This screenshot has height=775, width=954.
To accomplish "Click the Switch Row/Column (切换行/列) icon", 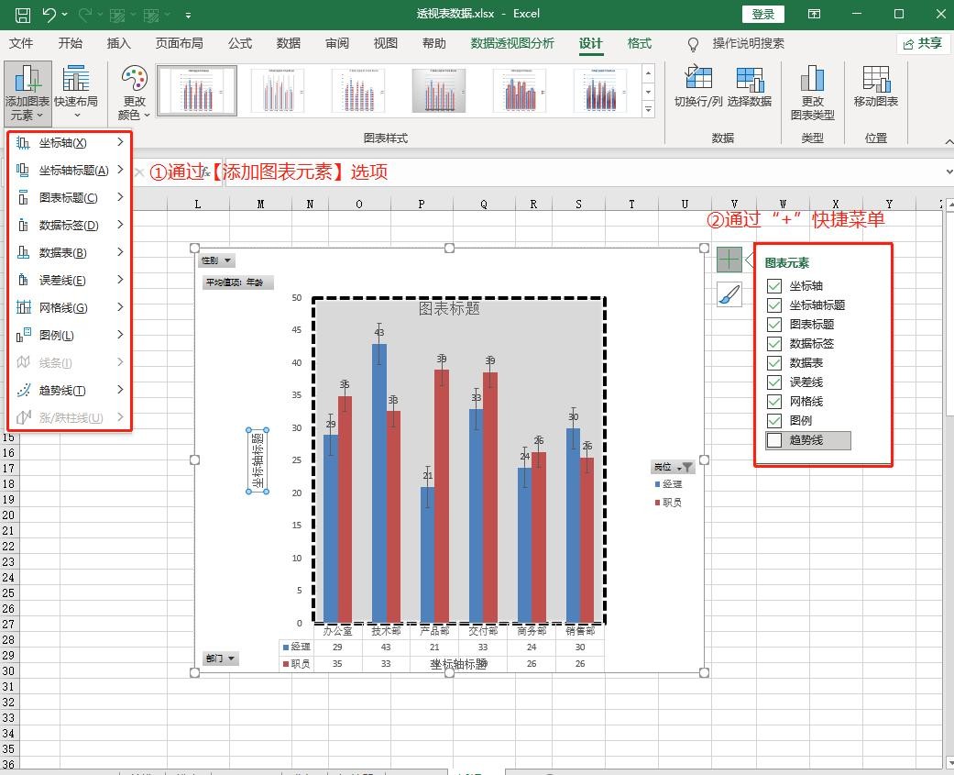I will (698, 81).
